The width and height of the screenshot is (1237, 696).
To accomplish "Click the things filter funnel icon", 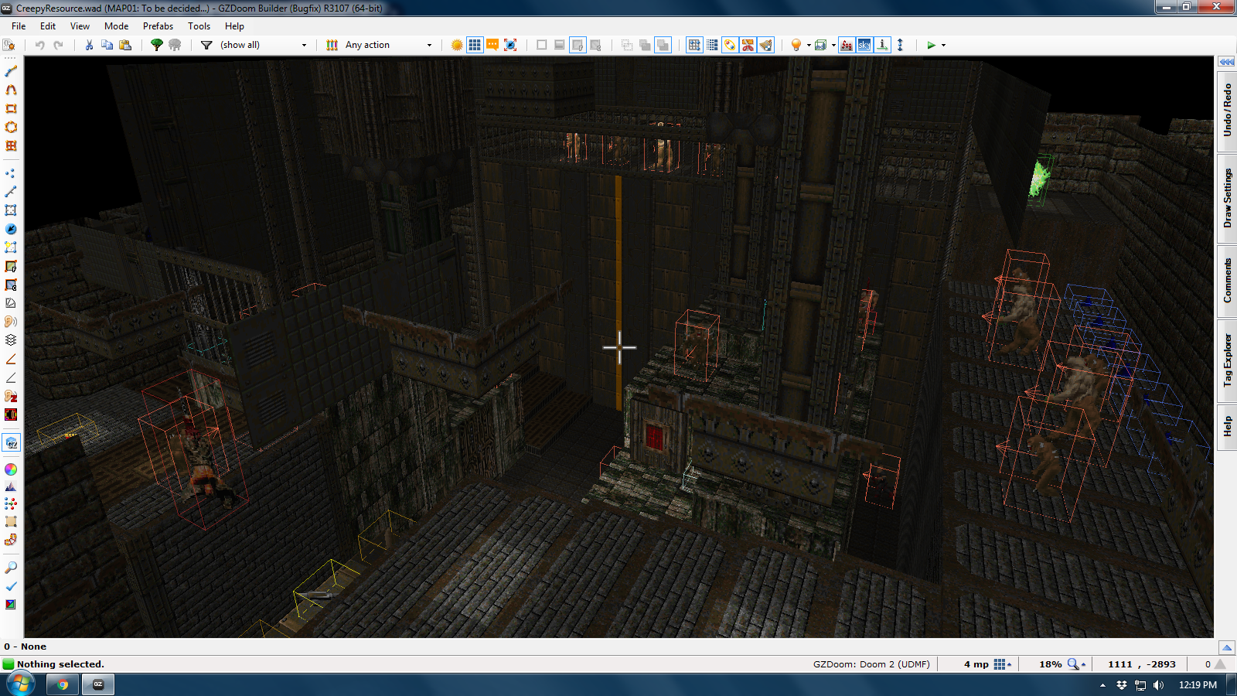I will coord(206,45).
